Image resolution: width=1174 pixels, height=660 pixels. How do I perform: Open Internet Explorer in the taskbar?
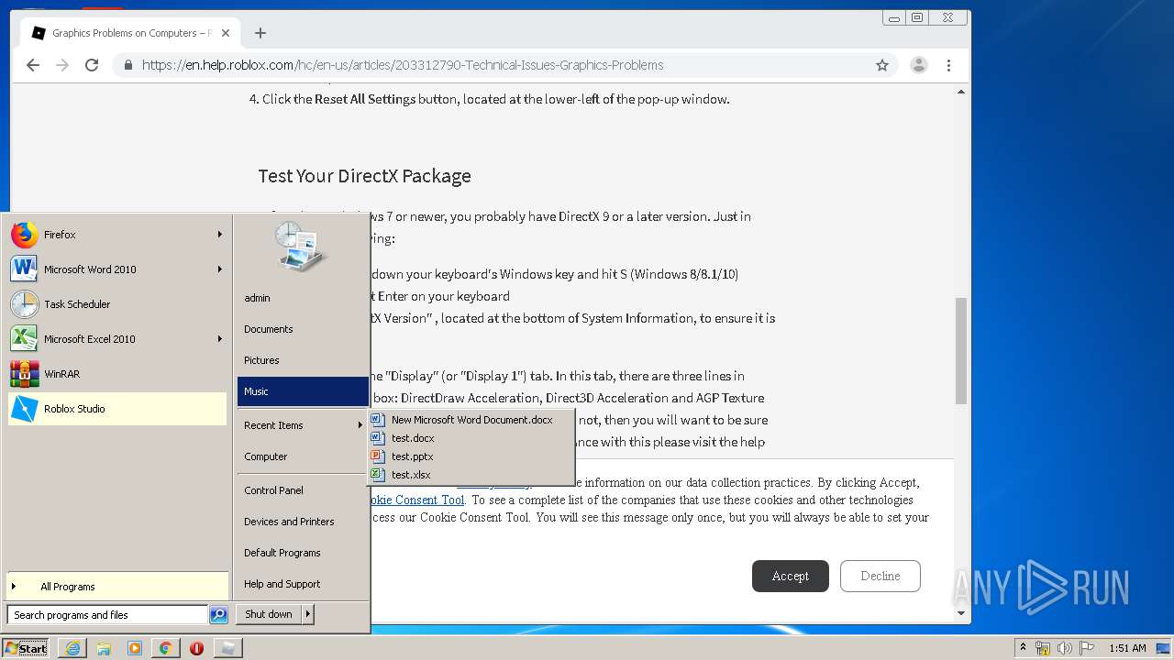point(72,648)
